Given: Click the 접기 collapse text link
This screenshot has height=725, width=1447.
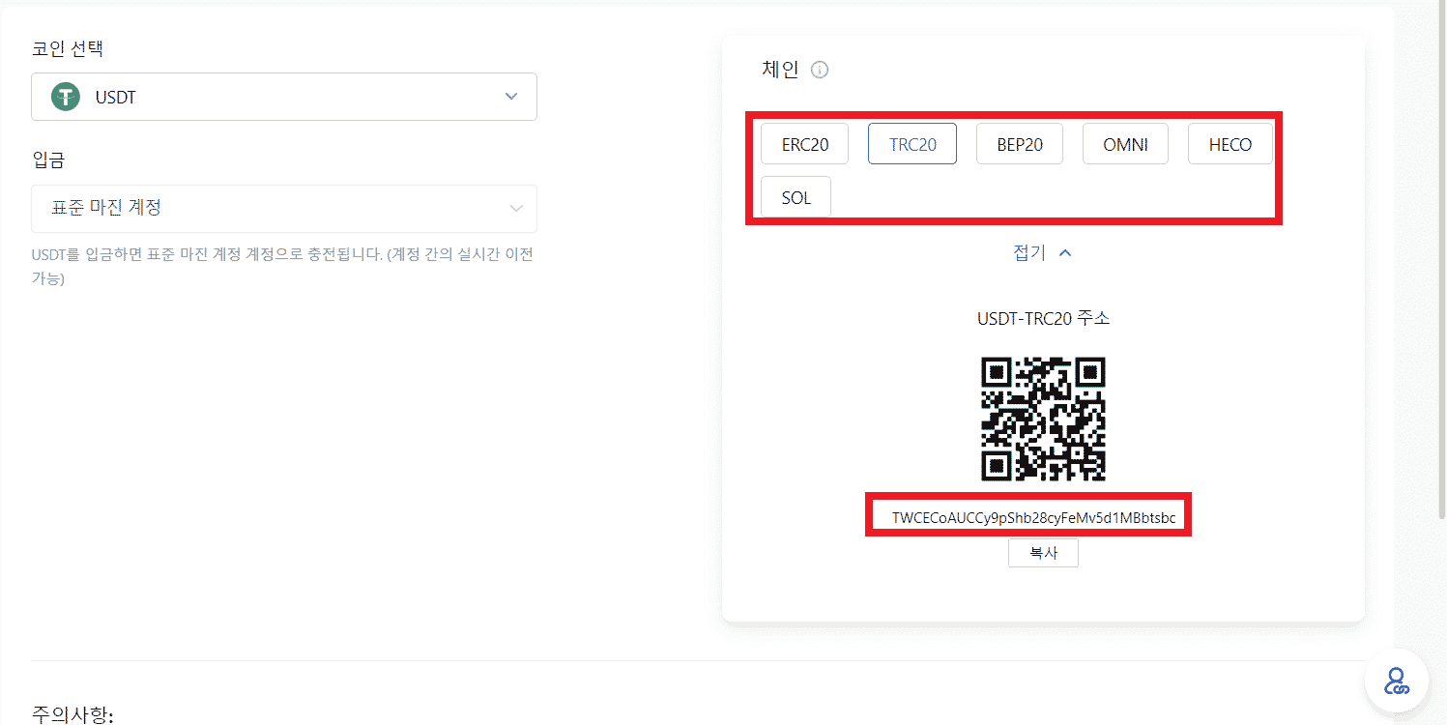Looking at the screenshot, I should tap(1030, 251).
